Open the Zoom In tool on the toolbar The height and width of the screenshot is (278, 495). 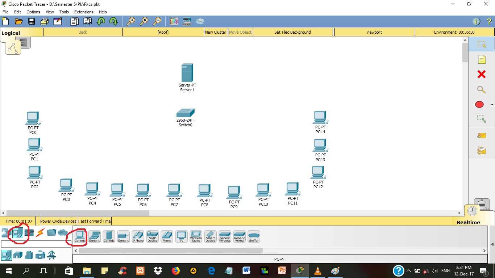(132, 21)
